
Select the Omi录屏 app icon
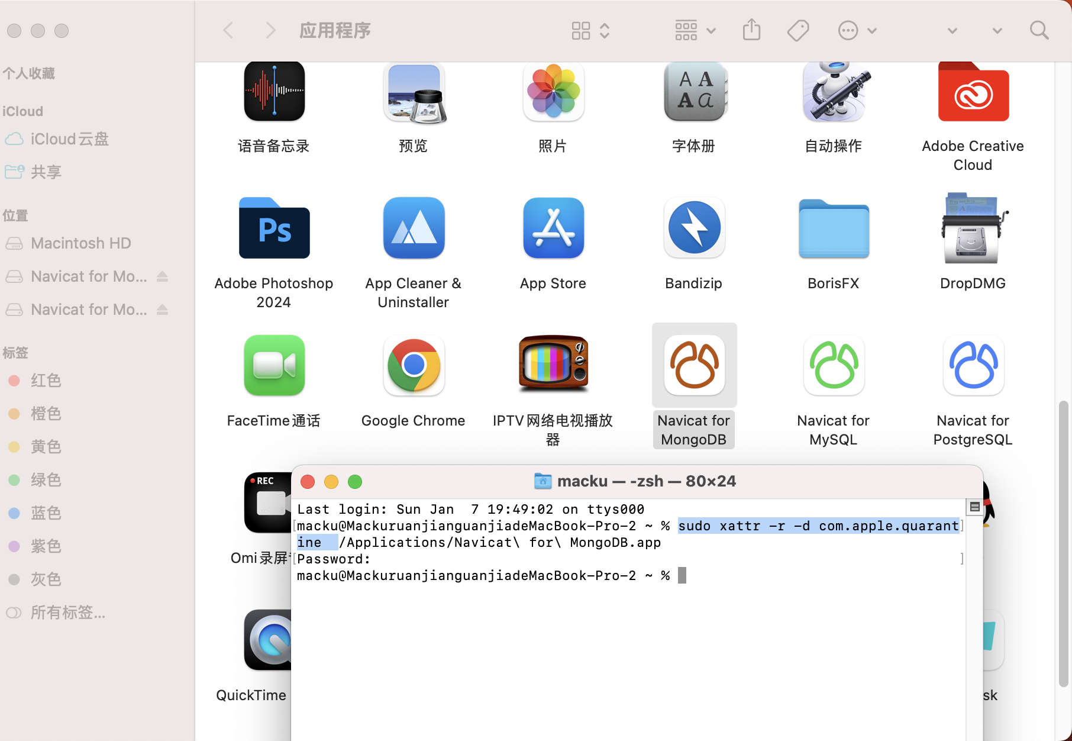[267, 502]
